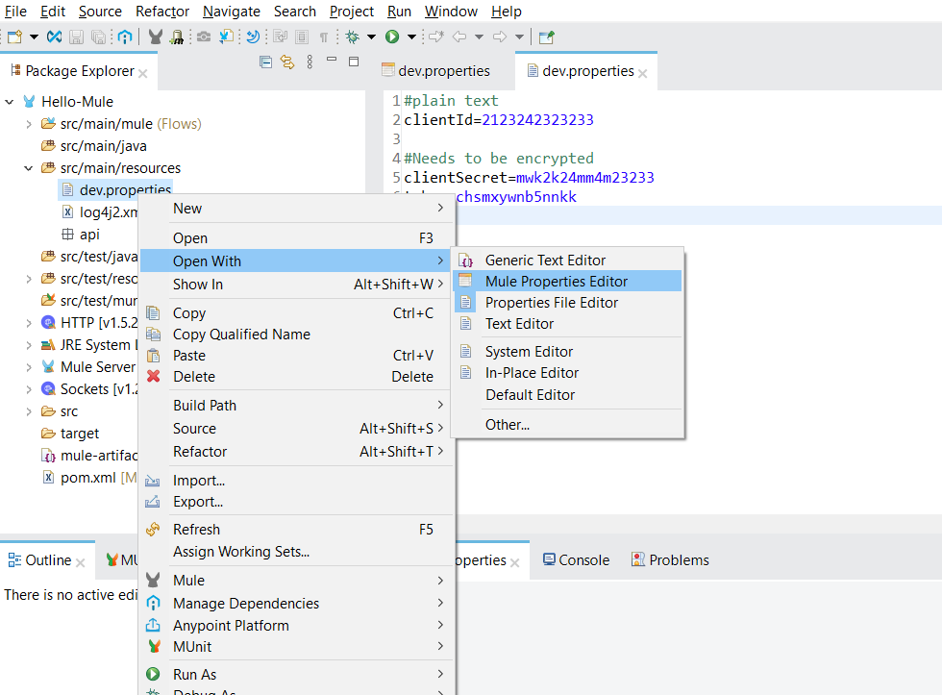This screenshot has width=942, height=695.
Task: Click the clientSecret line in editor
Action: pyautogui.click(x=529, y=178)
